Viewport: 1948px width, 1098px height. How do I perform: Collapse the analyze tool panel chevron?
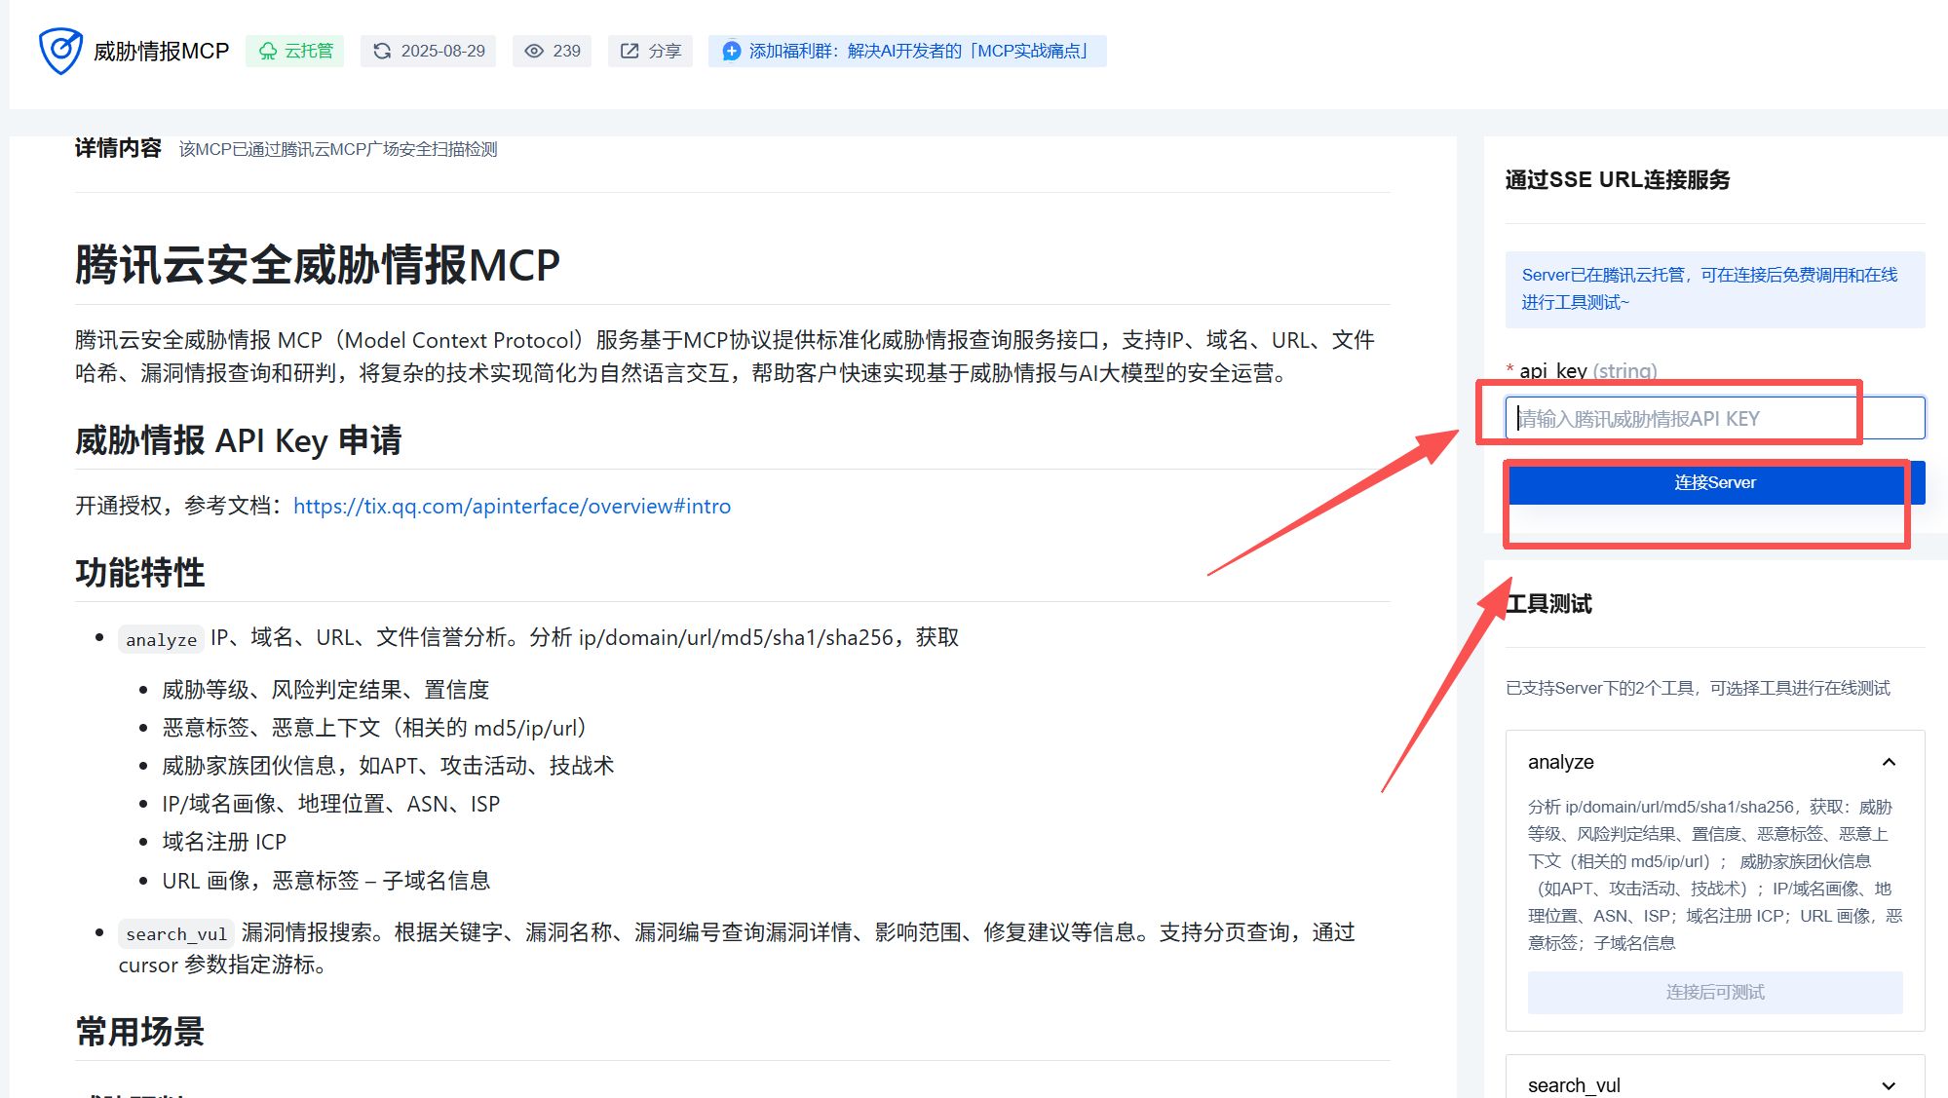pos(1889,762)
